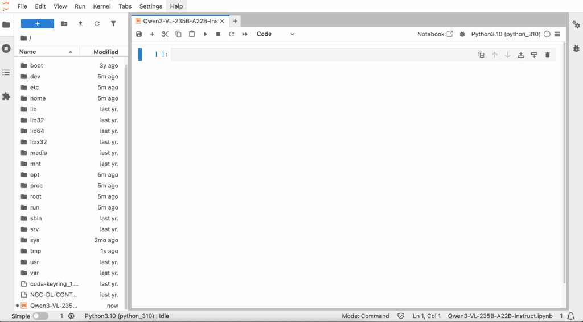Image resolution: width=583 pixels, height=322 pixels.
Task: Open the home folder in file browser
Action: pos(38,98)
